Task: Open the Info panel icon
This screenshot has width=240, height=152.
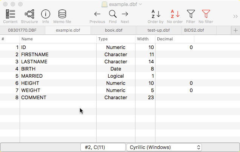Action: pyautogui.click(x=46, y=14)
